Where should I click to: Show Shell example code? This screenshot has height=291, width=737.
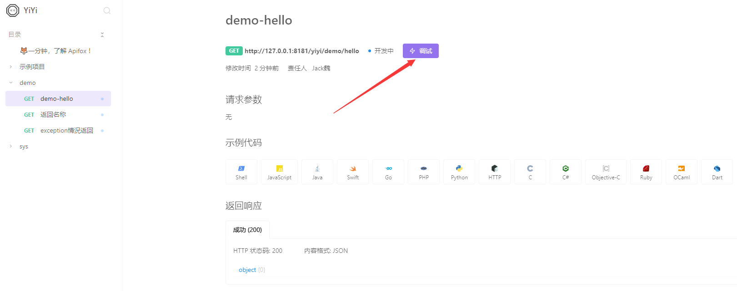(x=241, y=172)
